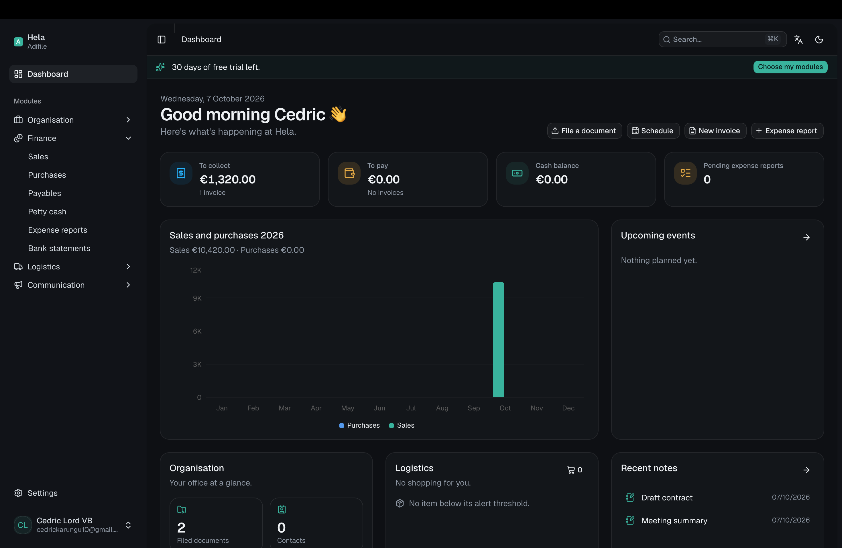Viewport: 842px width, 548px height.
Task: Open Payables under Finance
Action: (45, 193)
